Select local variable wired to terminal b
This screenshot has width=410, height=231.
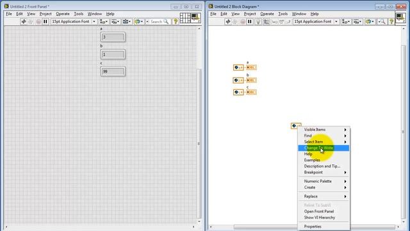pyautogui.click(x=238, y=80)
